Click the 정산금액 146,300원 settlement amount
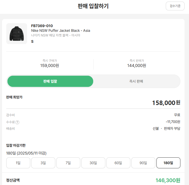Viewport: 189px width, 185px height. (x=168, y=180)
